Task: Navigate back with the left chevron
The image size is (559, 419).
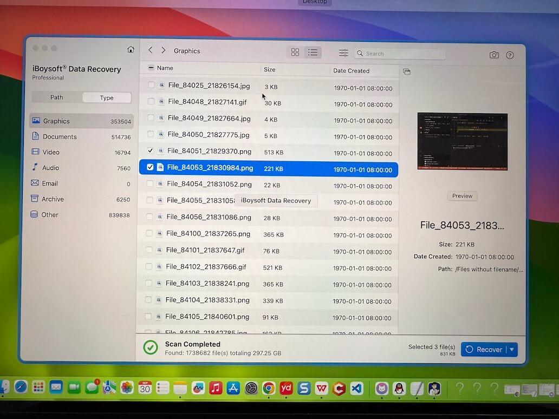Action: pyautogui.click(x=151, y=50)
